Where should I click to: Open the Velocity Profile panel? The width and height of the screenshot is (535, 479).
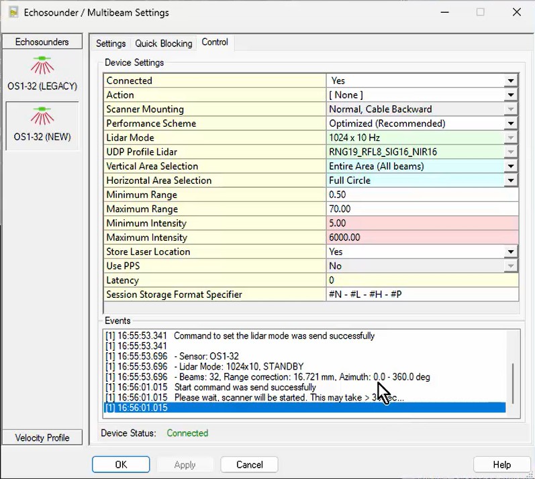(x=42, y=437)
